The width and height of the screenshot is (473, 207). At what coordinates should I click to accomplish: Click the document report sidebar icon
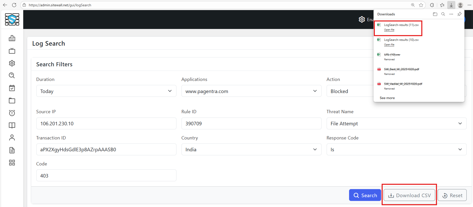pos(12,150)
